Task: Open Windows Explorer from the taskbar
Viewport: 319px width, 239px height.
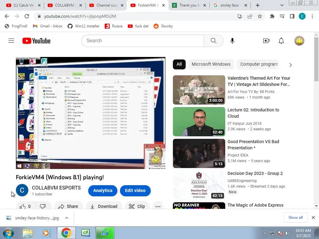Action: click(28, 233)
